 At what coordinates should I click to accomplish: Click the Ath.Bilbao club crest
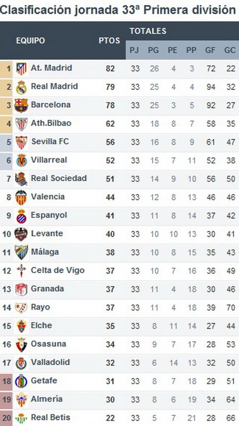(21, 124)
